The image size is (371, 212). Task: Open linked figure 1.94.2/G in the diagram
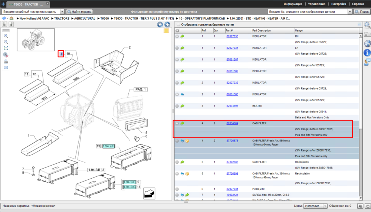pyautogui.click(x=129, y=187)
